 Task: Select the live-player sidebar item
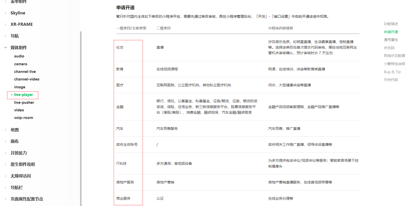24,95
